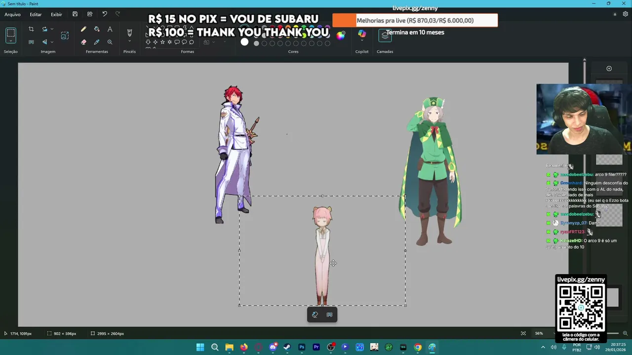The image size is (632, 355).
Task: Open Photoshop from taskbar
Action: coord(302,347)
